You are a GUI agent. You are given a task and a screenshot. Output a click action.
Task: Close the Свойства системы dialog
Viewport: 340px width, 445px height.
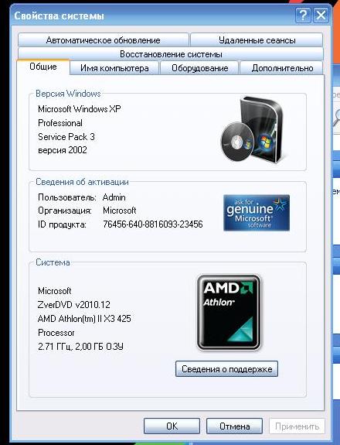(x=321, y=15)
